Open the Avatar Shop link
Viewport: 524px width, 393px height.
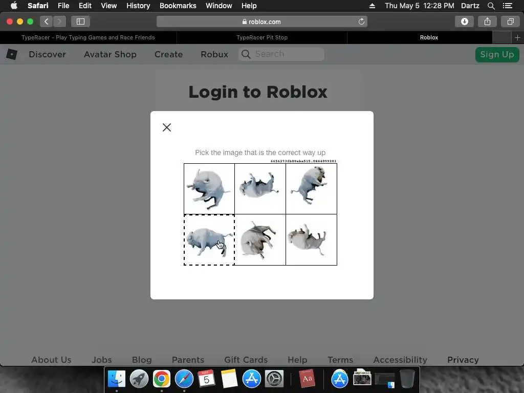click(x=110, y=54)
